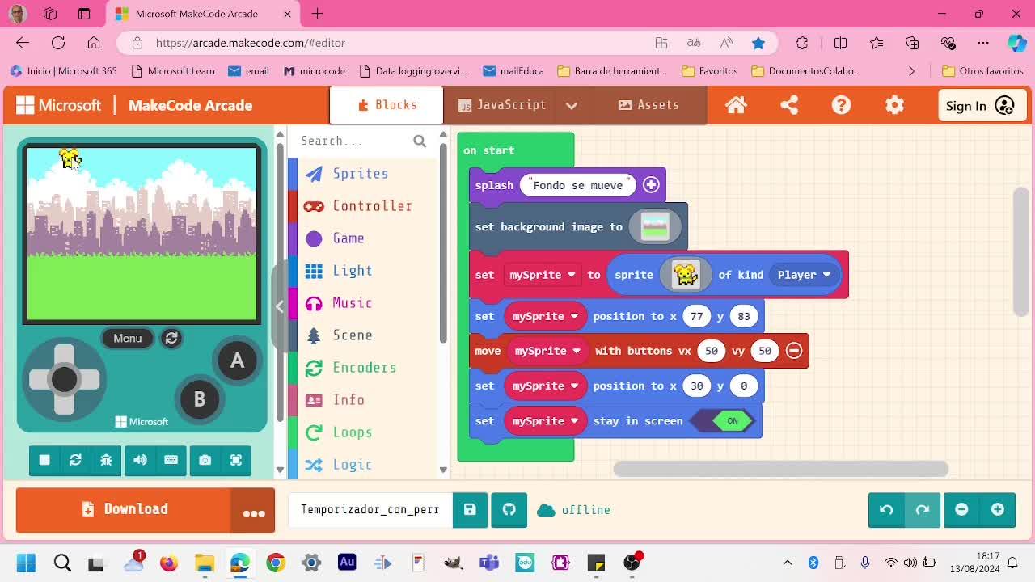Click the vx value 50 field
Viewport: 1035px width, 582px height.
point(712,351)
